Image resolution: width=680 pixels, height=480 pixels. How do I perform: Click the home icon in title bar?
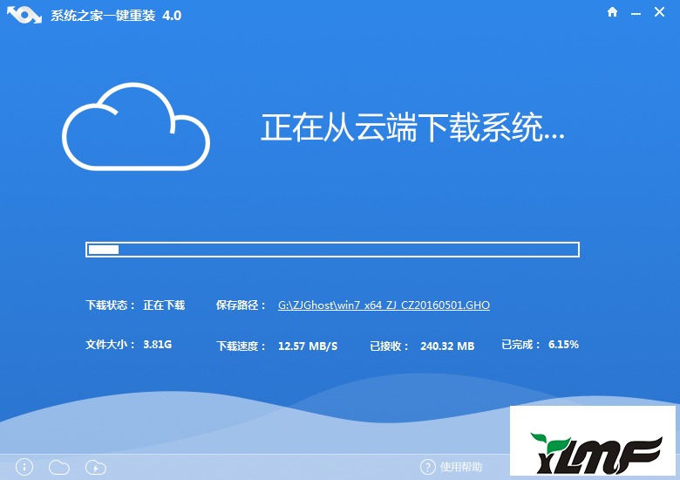click(x=612, y=12)
